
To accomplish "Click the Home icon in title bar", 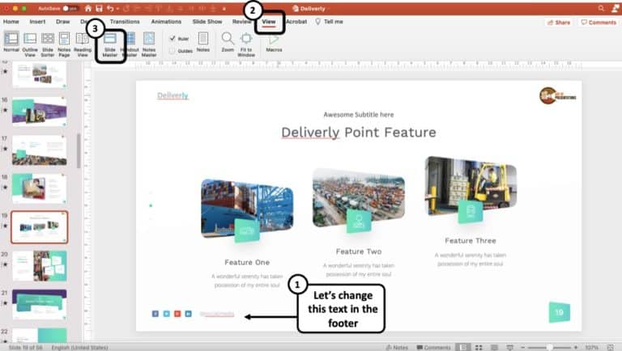I will click(x=88, y=8).
